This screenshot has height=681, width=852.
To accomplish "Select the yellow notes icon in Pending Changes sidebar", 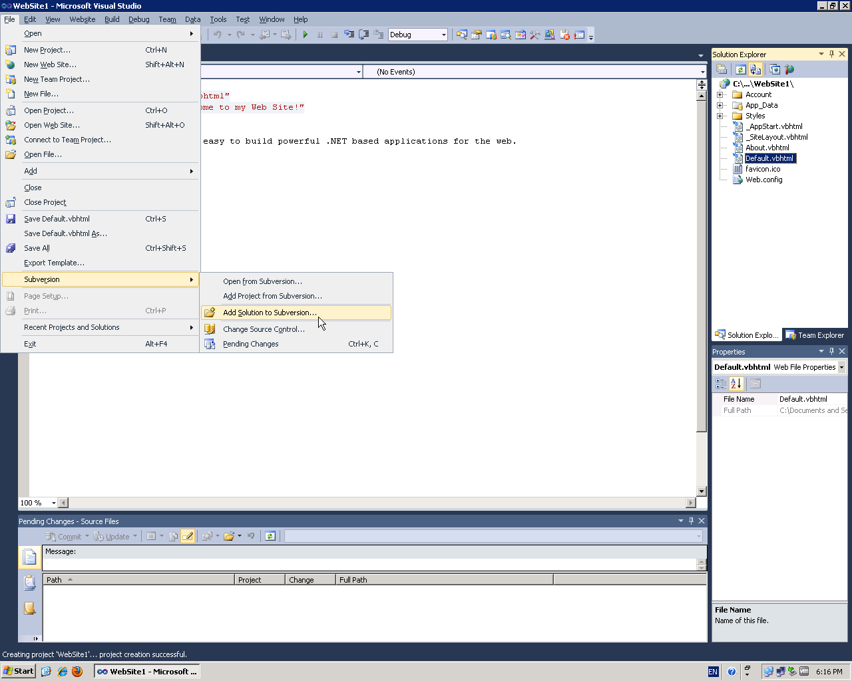I will [29, 608].
